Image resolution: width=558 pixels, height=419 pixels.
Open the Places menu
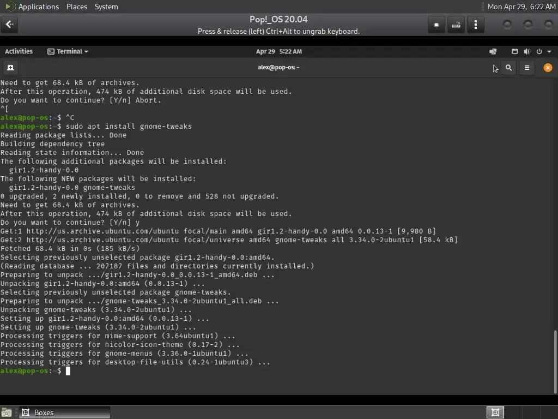(77, 7)
